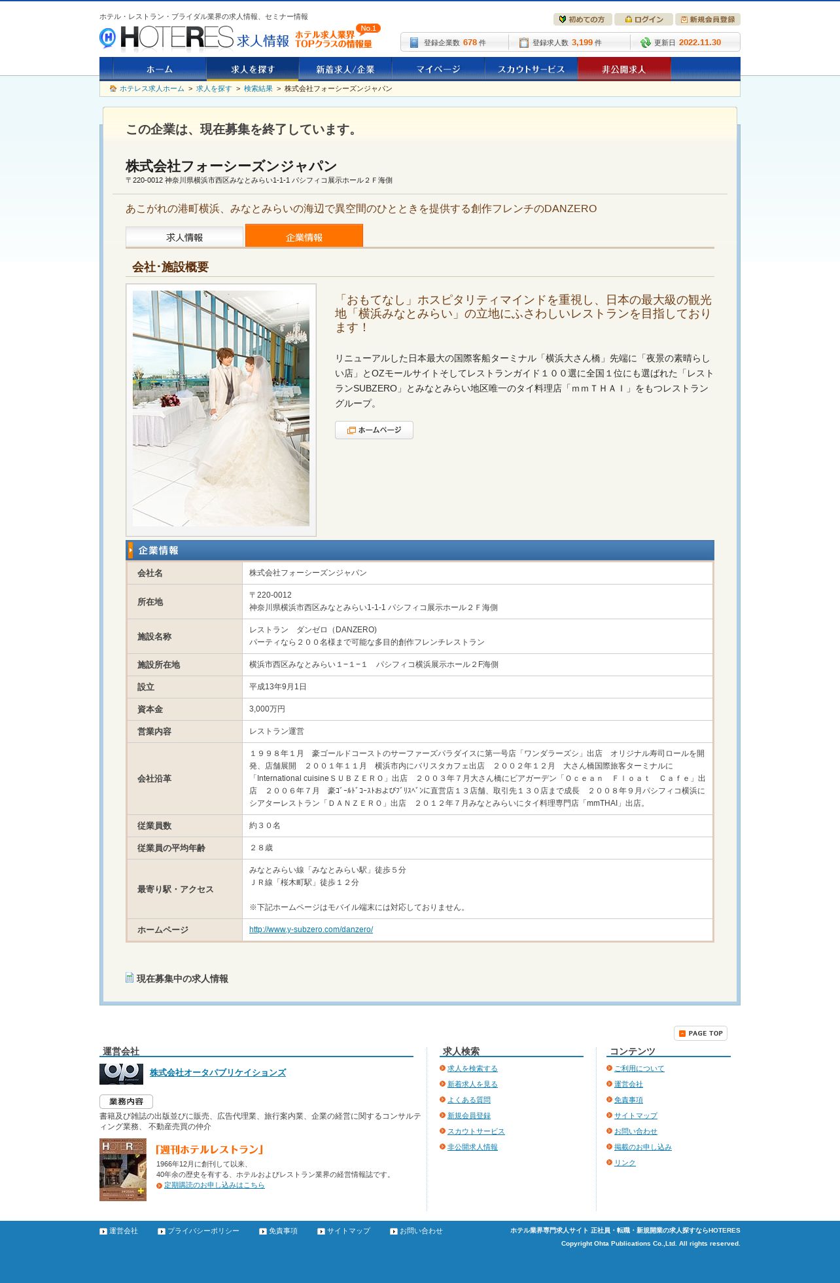Click the 登録求人数 clipboard icon
The height and width of the screenshot is (1283, 840).
[x=523, y=43]
